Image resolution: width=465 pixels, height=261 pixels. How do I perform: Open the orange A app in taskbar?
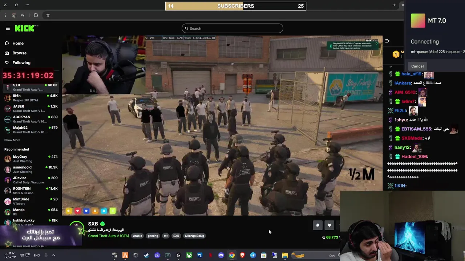tap(125, 255)
